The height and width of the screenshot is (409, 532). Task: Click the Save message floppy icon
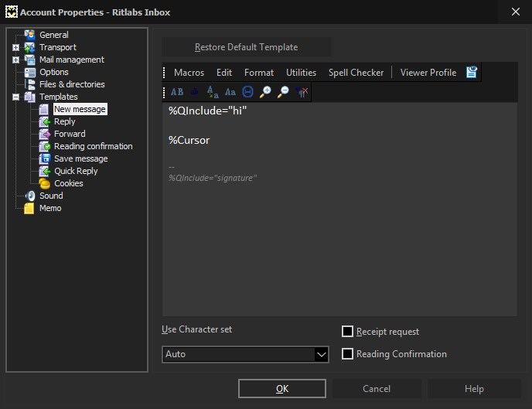44,158
